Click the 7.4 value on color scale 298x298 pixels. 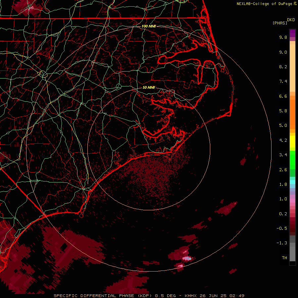[283, 81]
